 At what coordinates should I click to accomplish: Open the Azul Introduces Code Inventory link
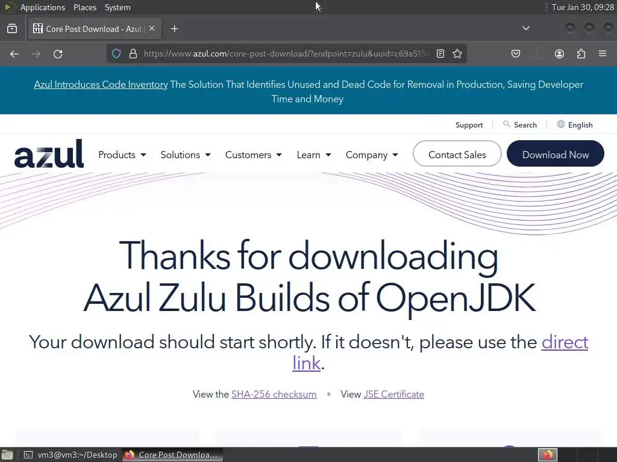pos(101,84)
